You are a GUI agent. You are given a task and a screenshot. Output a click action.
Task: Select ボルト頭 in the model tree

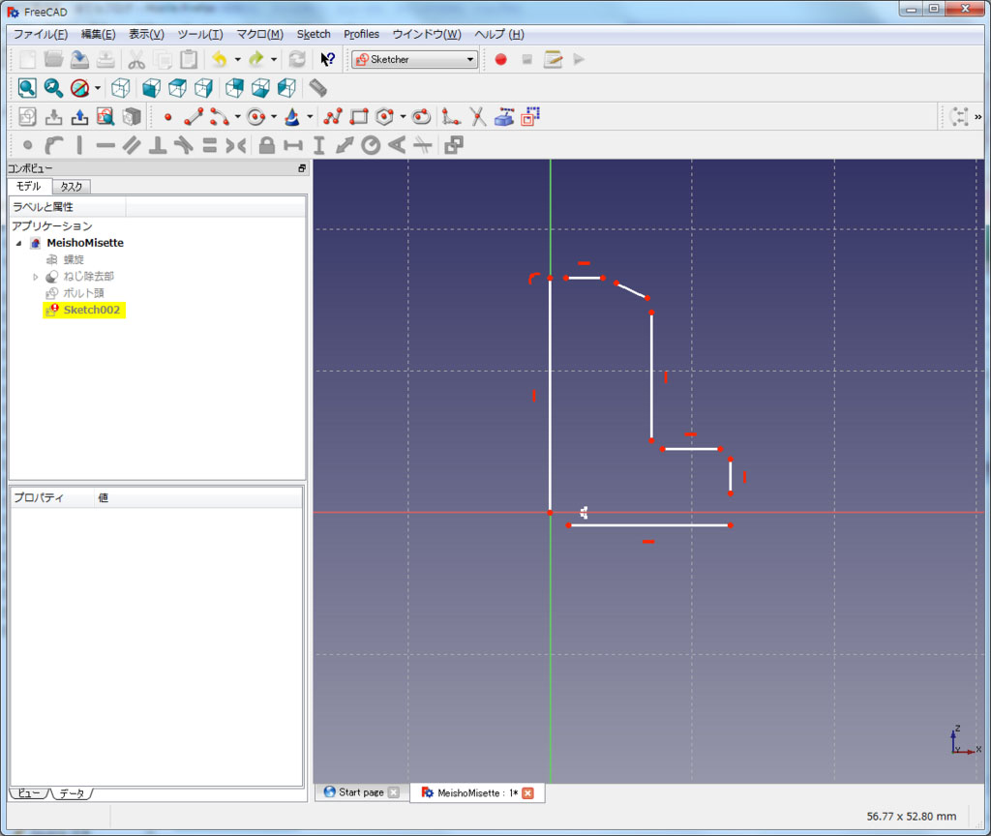pyautogui.click(x=83, y=293)
